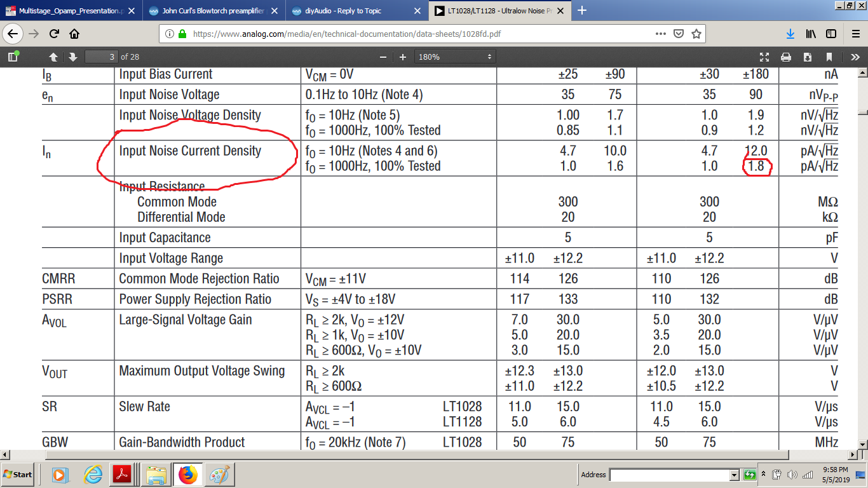
Task: Click the '1.8' noise current value
Action: 757,166
